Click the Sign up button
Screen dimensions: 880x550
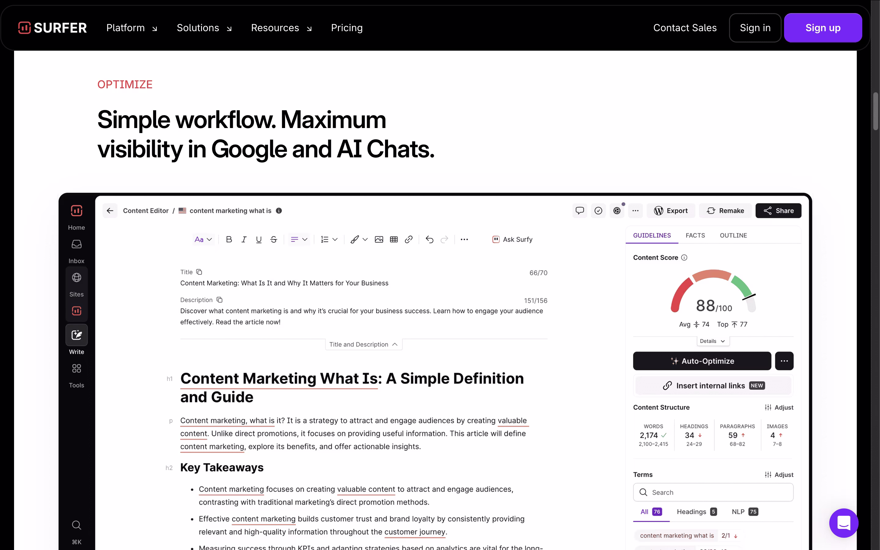tap(823, 28)
